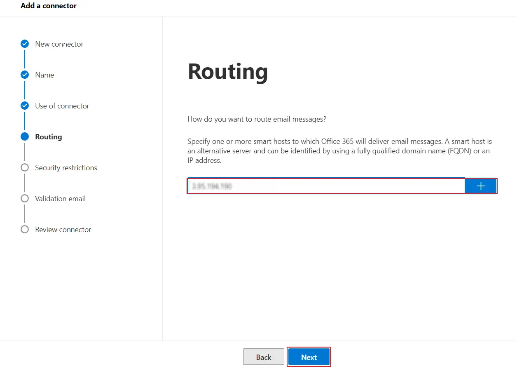This screenshot has width=517, height=369.
Task: Select the Validation email step label
Action: pyautogui.click(x=60, y=198)
